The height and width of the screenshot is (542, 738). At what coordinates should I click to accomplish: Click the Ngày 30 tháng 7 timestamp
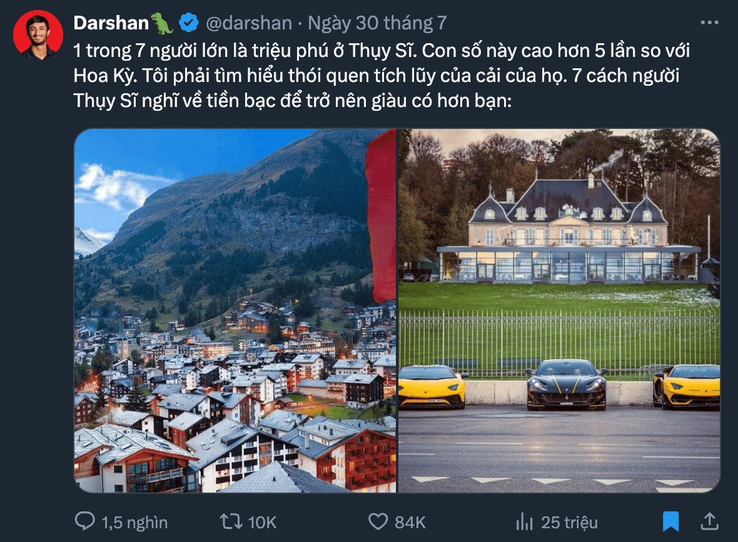378,23
